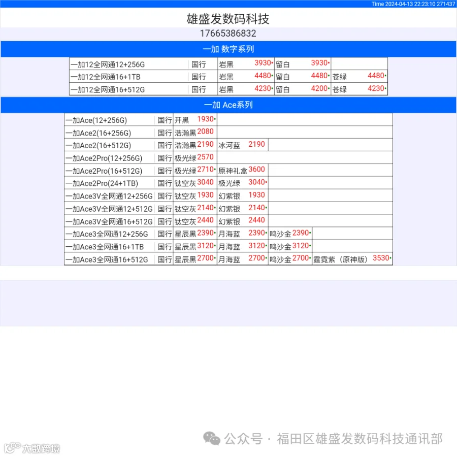Screen dimensions: 457x457
Task: Click 国行 cell in 一加Ace(12+256G) row
Action: click(165, 120)
